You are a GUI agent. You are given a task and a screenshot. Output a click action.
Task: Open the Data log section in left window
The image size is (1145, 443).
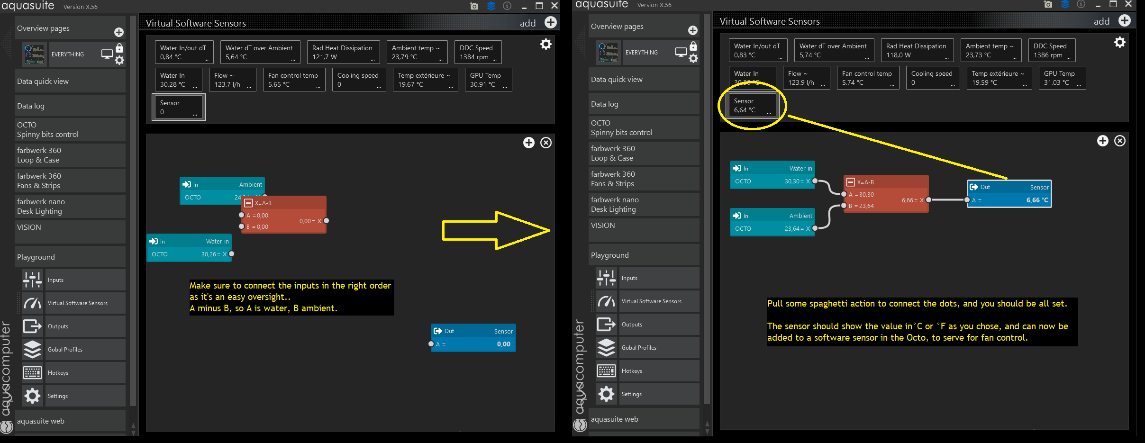point(70,106)
